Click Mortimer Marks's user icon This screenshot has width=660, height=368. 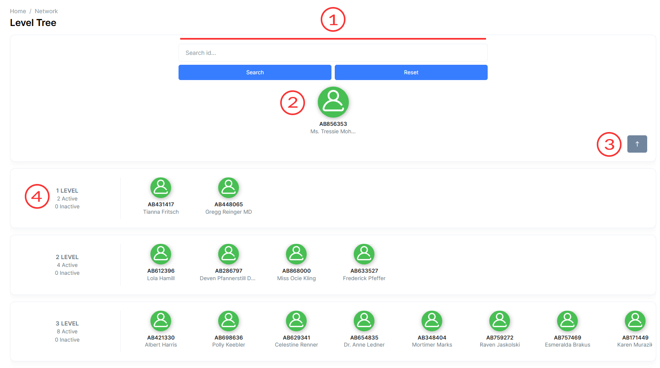[x=432, y=321]
